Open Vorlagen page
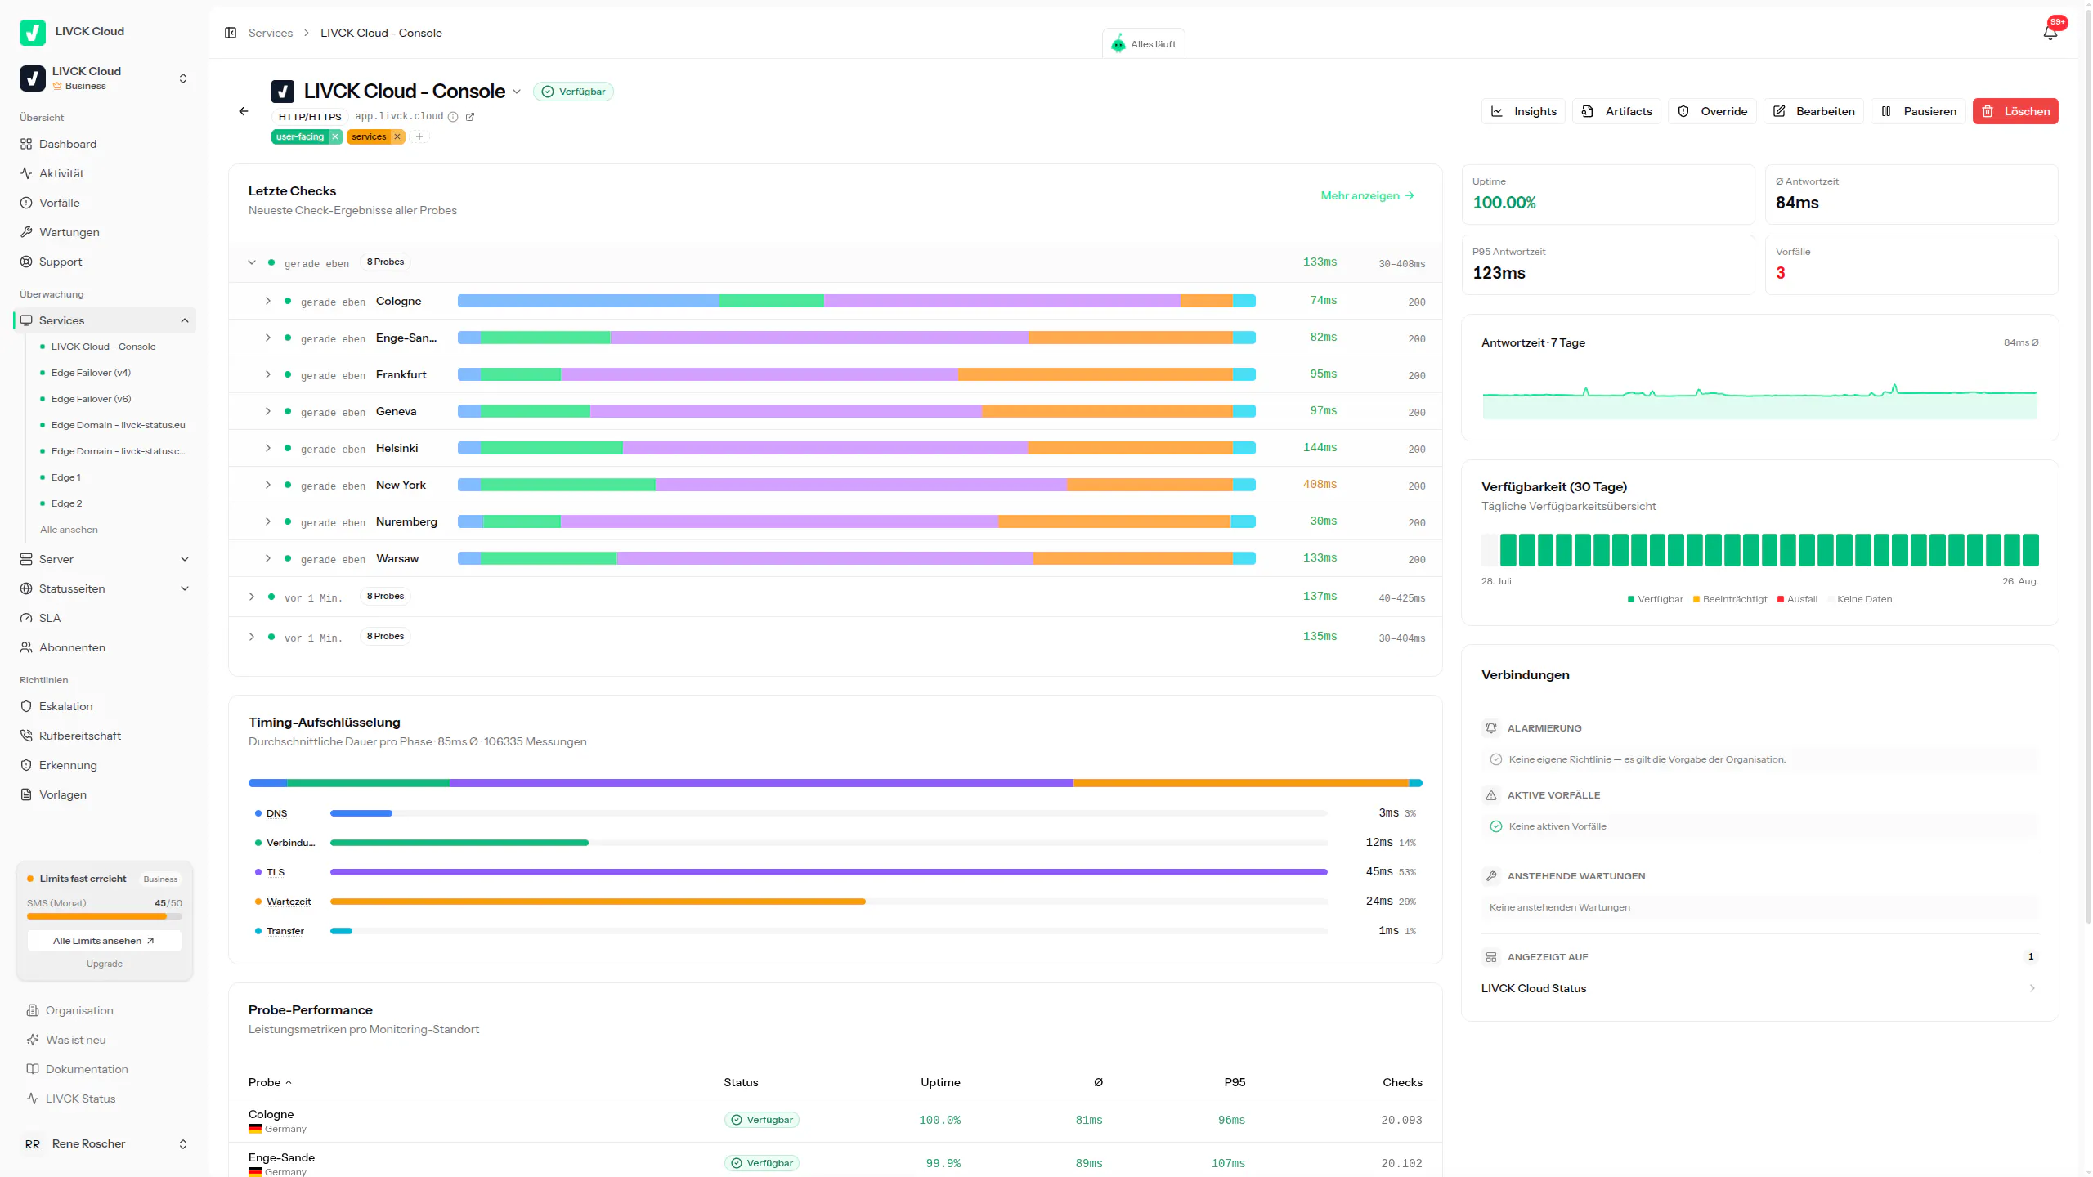The image size is (2093, 1177). pos(105,794)
